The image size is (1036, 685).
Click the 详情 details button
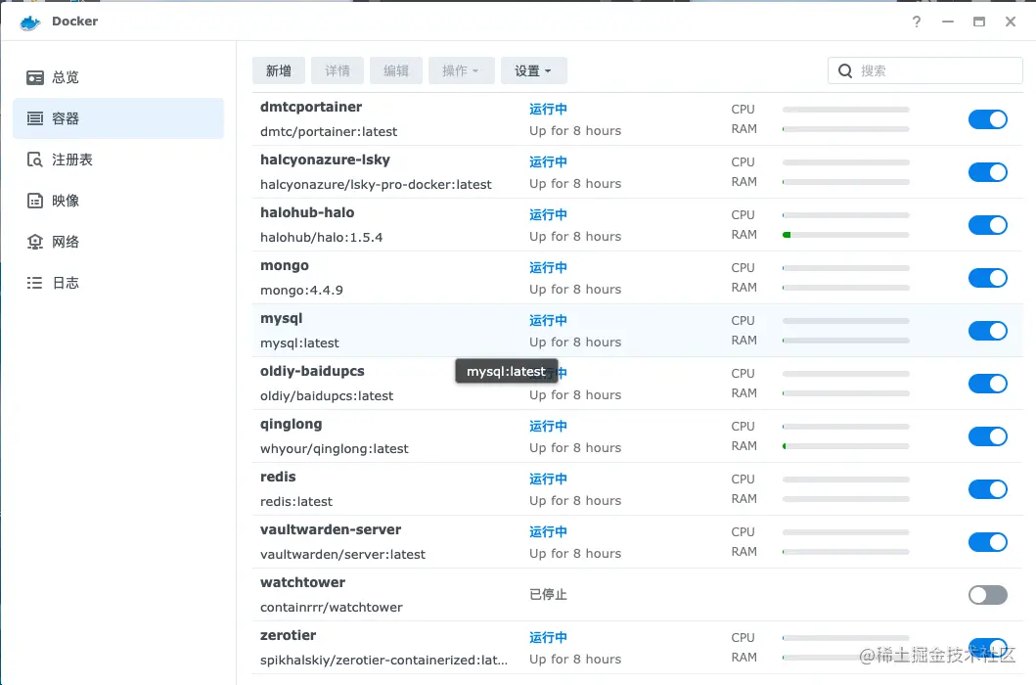coord(337,70)
